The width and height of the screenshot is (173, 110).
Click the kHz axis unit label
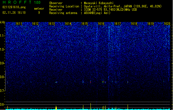point(2,22)
